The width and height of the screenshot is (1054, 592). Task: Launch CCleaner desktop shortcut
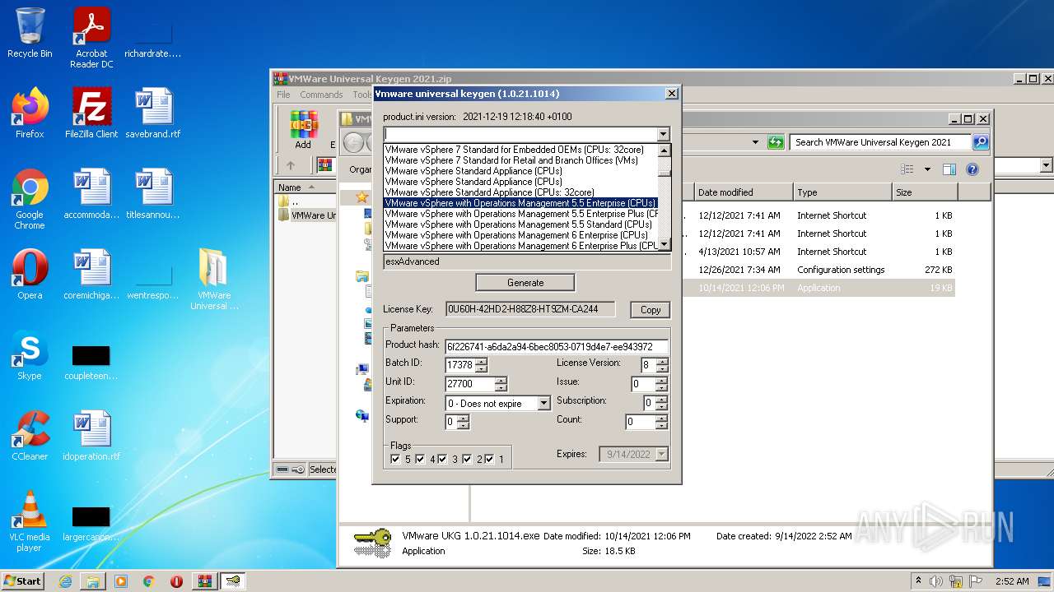coord(30,436)
